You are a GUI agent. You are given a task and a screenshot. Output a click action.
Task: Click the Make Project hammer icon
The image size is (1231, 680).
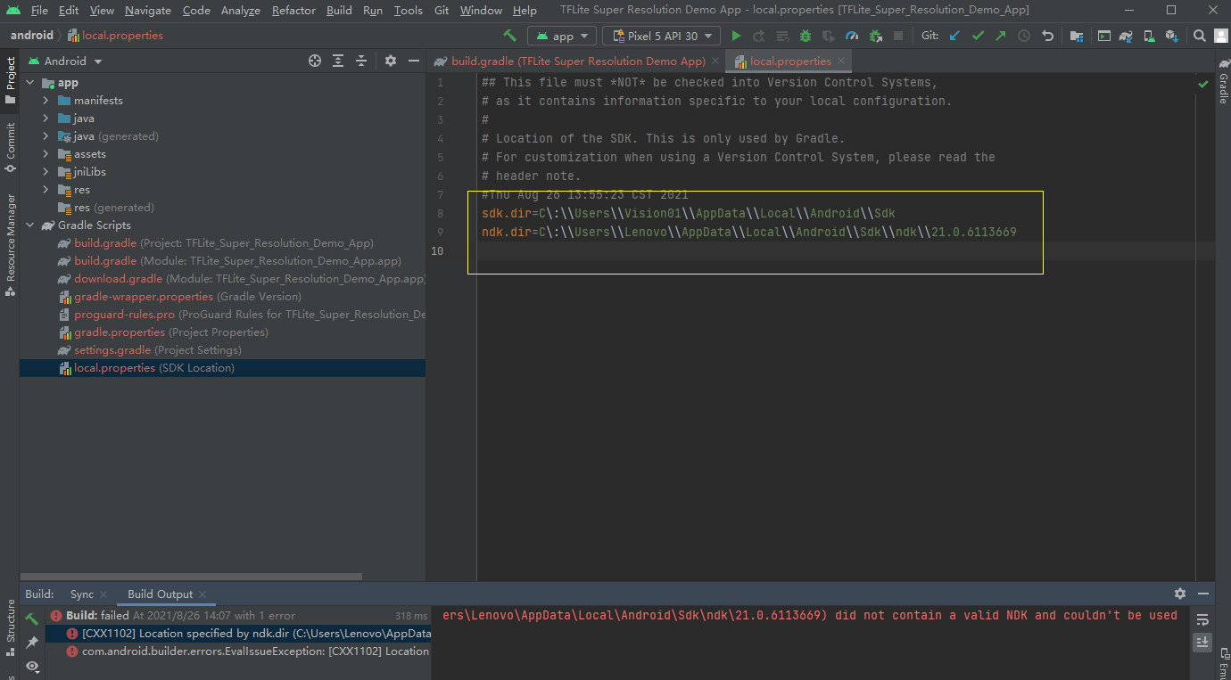510,36
